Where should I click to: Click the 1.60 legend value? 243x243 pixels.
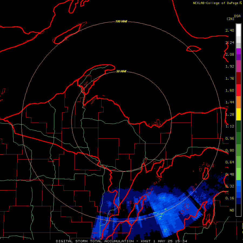(x=230, y=90)
